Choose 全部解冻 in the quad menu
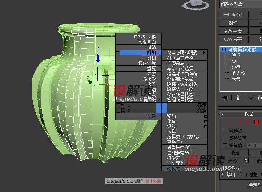This screenshot has height=192, width=262. pos(176,63)
